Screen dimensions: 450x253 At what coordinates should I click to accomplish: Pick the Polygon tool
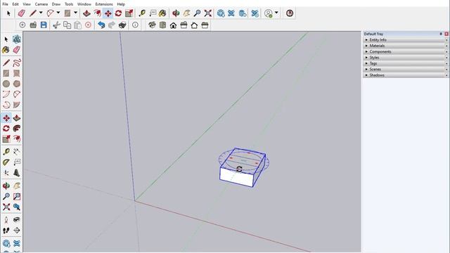[17, 84]
